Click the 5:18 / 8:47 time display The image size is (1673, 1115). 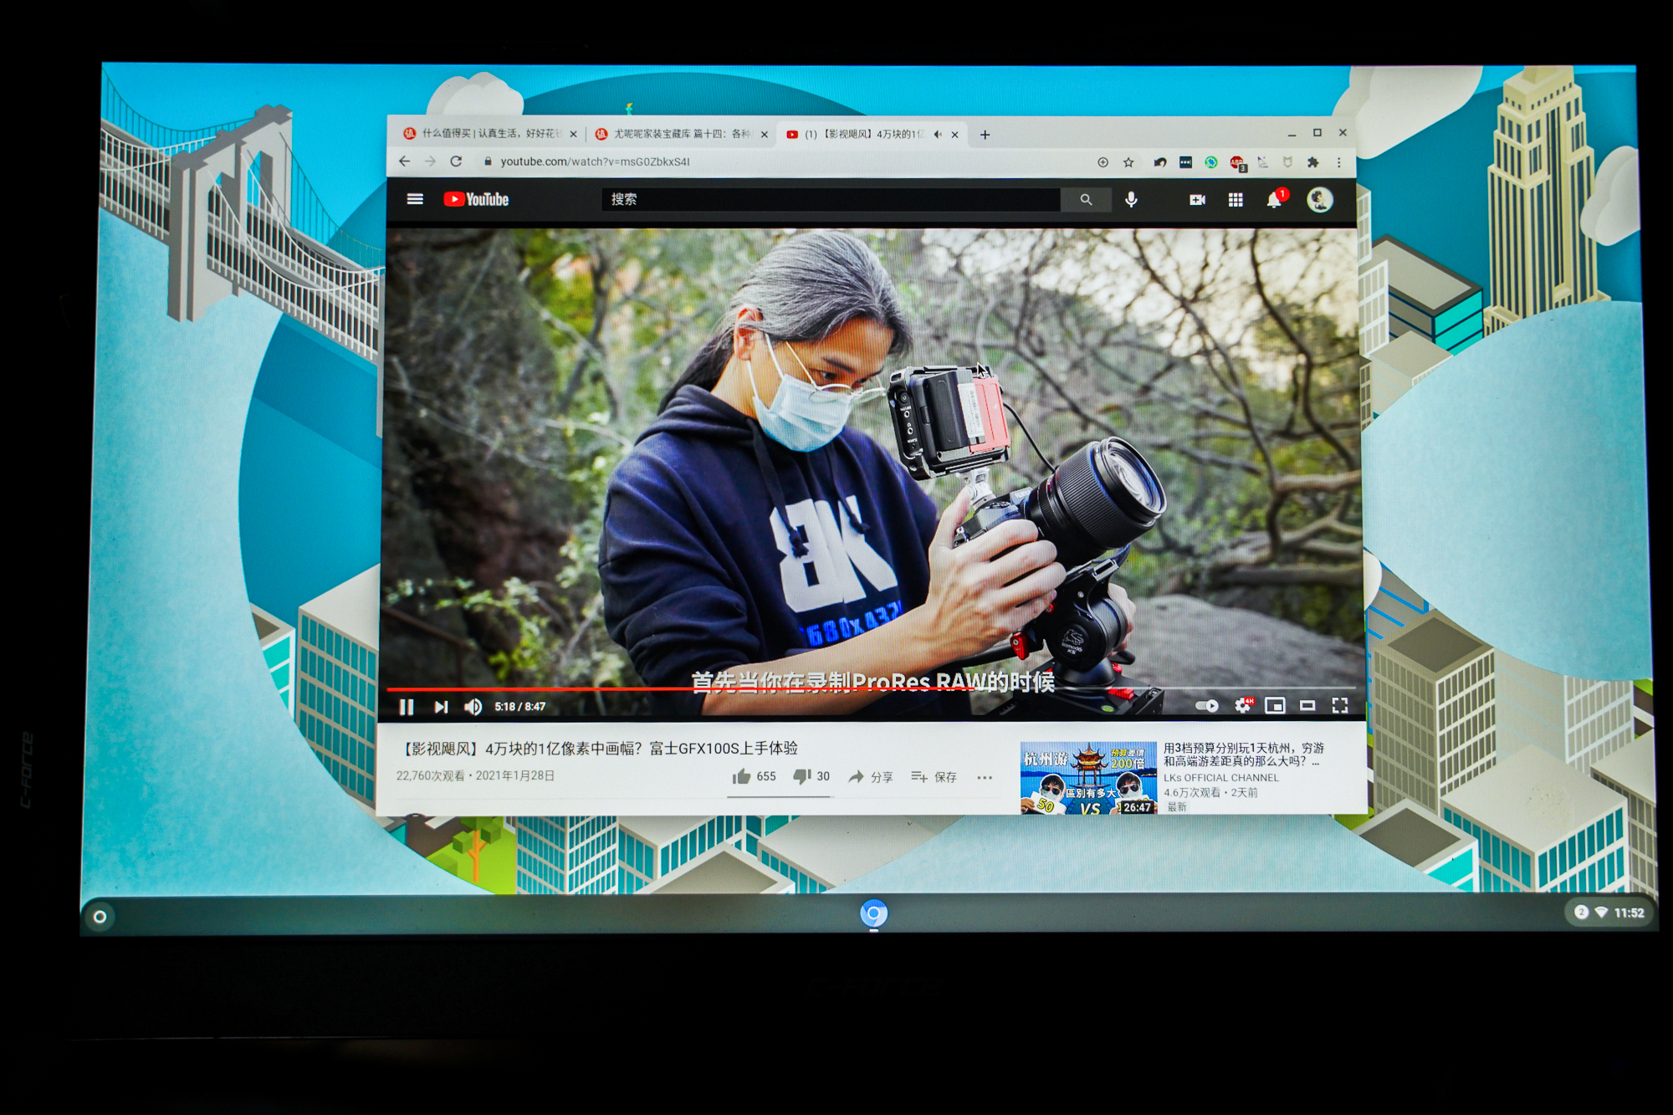[x=519, y=707]
